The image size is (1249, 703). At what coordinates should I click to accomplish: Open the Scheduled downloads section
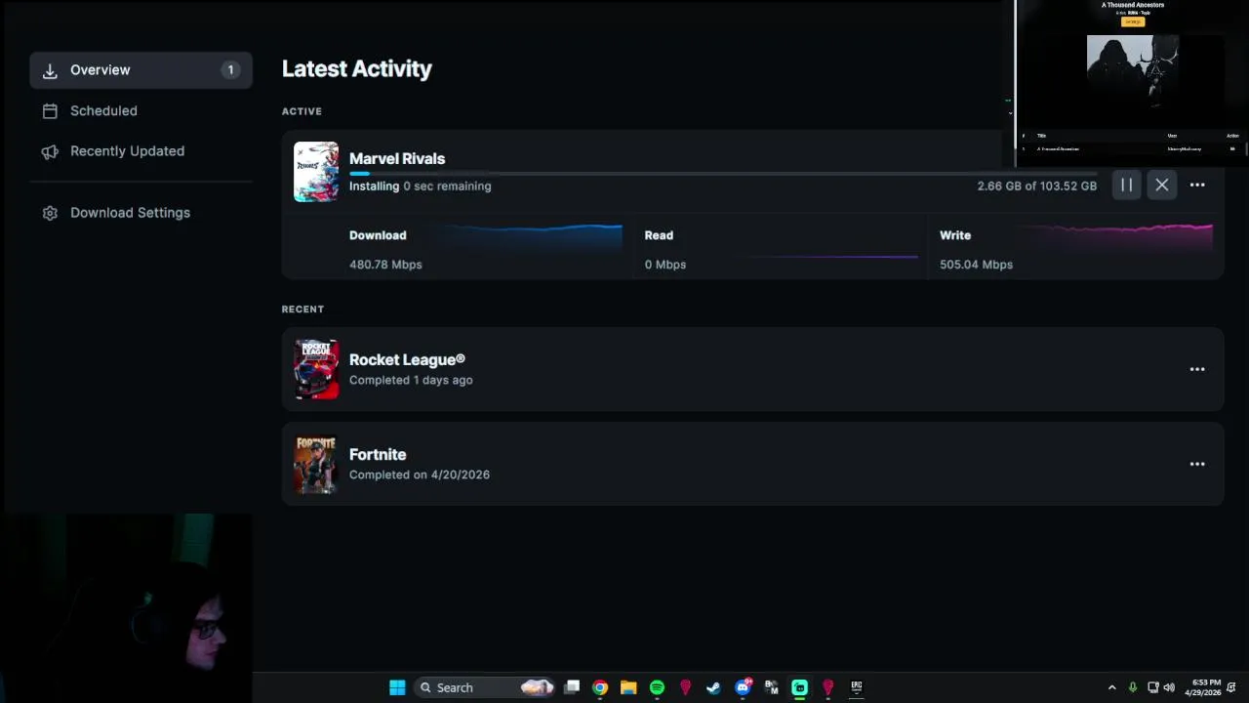point(141,111)
